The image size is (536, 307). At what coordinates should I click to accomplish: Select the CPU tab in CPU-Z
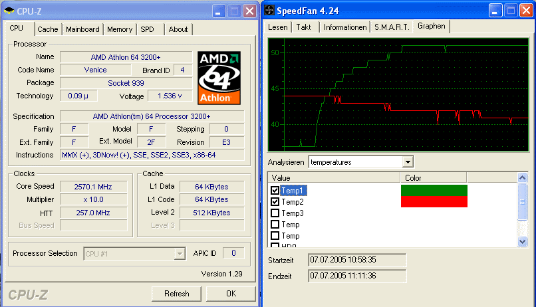(17, 28)
